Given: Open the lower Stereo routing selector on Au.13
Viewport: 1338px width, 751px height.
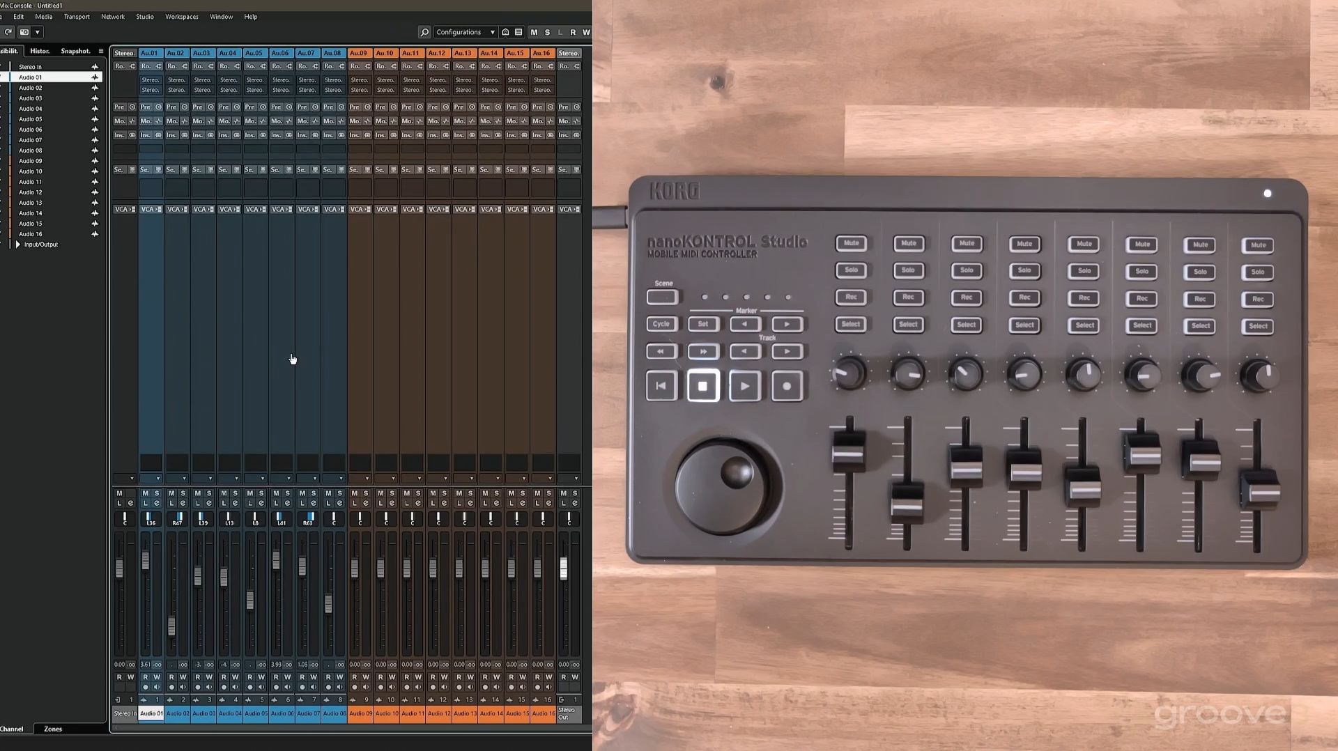Looking at the screenshot, I should pyautogui.click(x=464, y=90).
